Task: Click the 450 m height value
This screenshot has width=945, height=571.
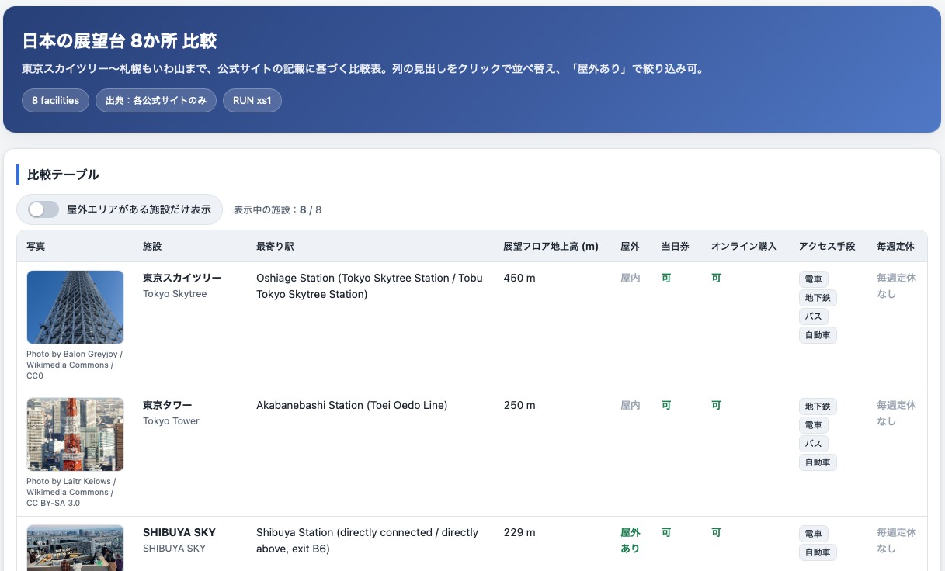Action: [519, 278]
